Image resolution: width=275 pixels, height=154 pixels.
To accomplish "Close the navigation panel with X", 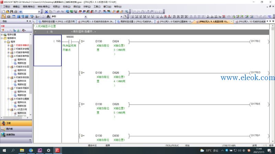I will (30, 21).
